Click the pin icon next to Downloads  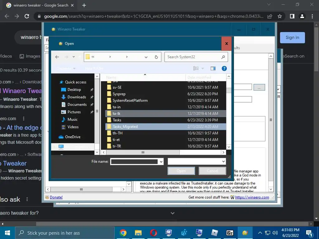point(92,97)
